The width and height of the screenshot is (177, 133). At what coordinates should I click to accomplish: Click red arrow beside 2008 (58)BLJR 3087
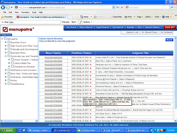point(91,61)
